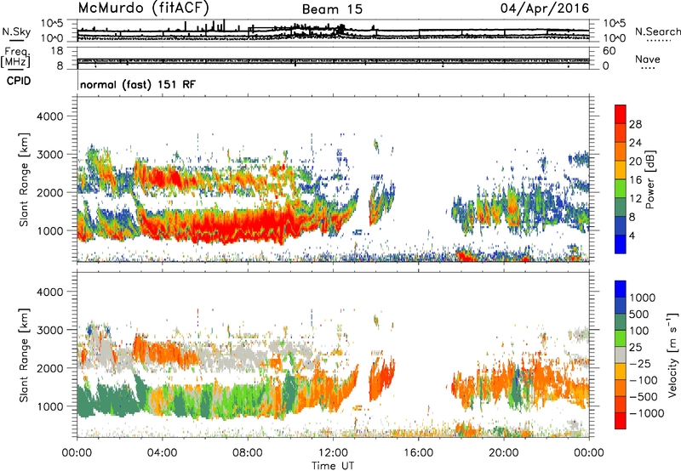Click the "N.Search" legend label
The width and height of the screenshot is (681, 471).
click(x=657, y=31)
